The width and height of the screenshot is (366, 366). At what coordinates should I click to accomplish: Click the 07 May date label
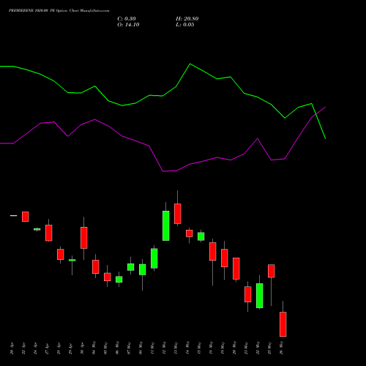[130, 348]
